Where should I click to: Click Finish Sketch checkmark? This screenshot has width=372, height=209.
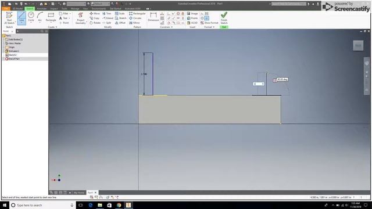[224, 18]
